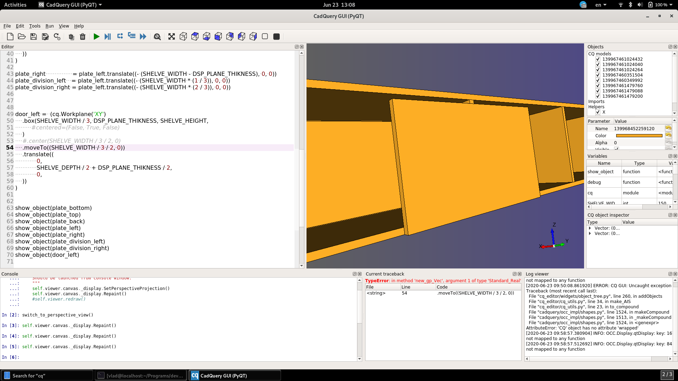This screenshot has width=678, height=381.
Task: Click the fit-all view icon
Action: tap(171, 36)
